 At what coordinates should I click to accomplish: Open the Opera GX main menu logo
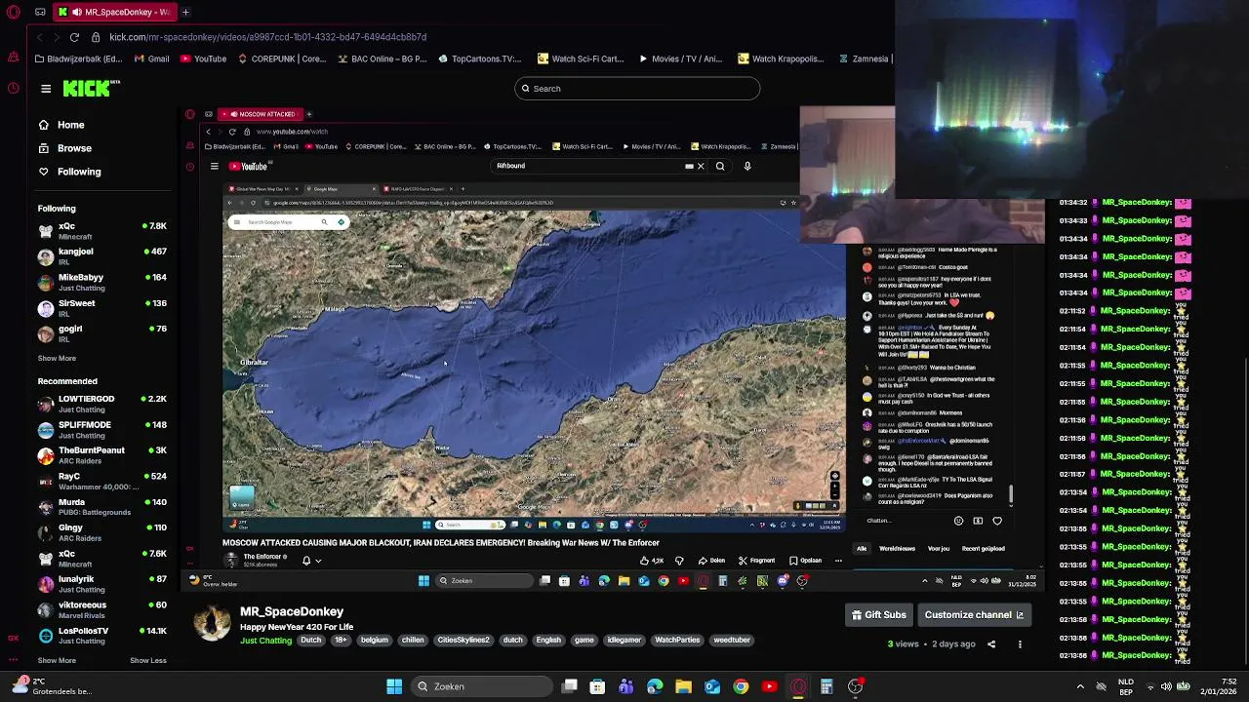click(x=13, y=12)
